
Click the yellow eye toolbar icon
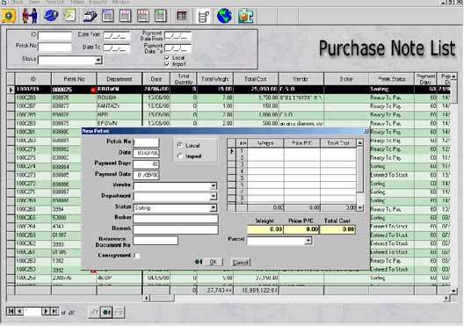(x=9, y=16)
